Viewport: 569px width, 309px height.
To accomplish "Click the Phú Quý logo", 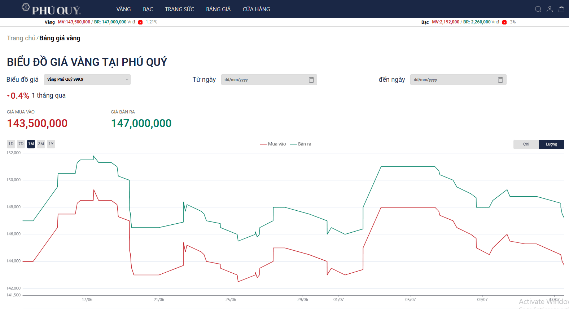I will coord(51,9).
